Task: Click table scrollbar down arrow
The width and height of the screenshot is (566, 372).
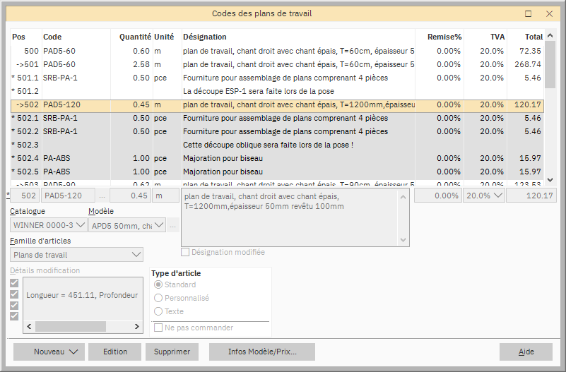Action: pos(550,180)
